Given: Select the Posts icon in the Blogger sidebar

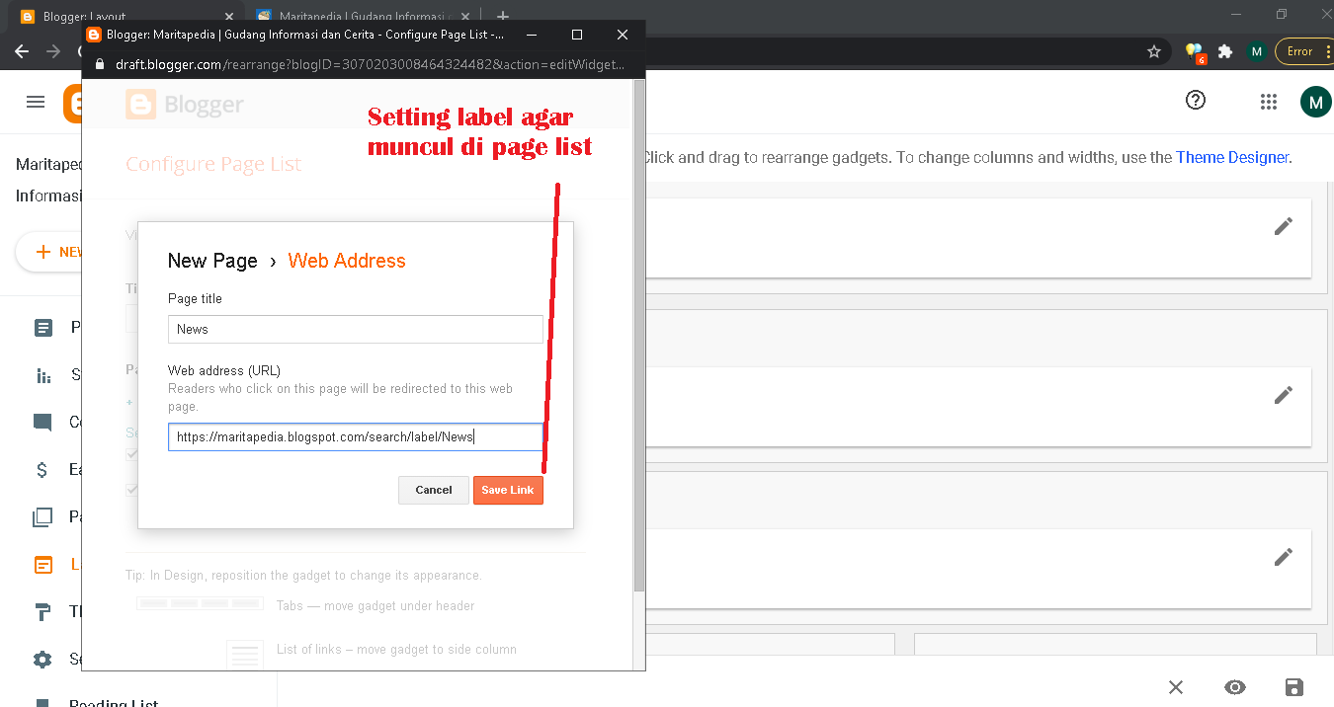Looking at the screenshot, I should click(x=42, y=327).
